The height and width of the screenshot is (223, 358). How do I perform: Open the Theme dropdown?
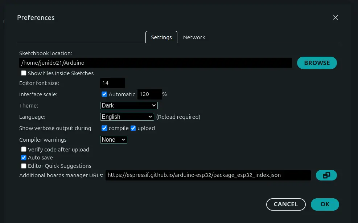point(129,105)
